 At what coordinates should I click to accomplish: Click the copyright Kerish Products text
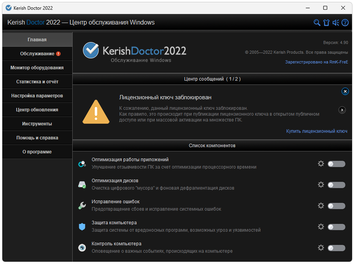coord(296,52)
